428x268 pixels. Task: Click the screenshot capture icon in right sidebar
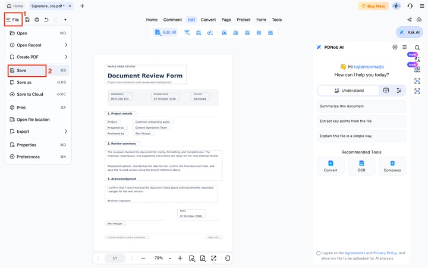coord(417,81)
